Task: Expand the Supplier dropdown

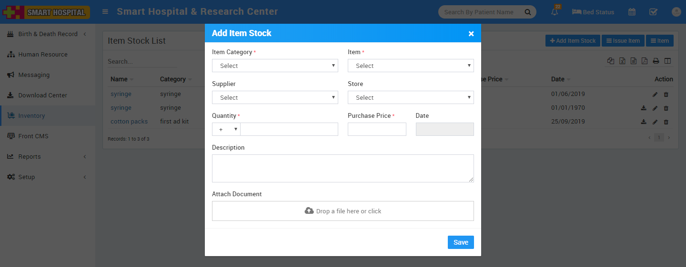Action: [x=275, y=97]
